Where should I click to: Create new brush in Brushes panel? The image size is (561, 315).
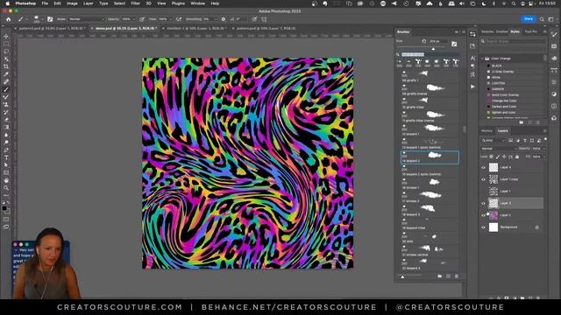(448, 276)
